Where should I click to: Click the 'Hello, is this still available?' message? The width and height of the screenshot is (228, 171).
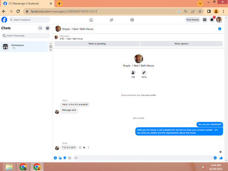(x=75, y=105)
